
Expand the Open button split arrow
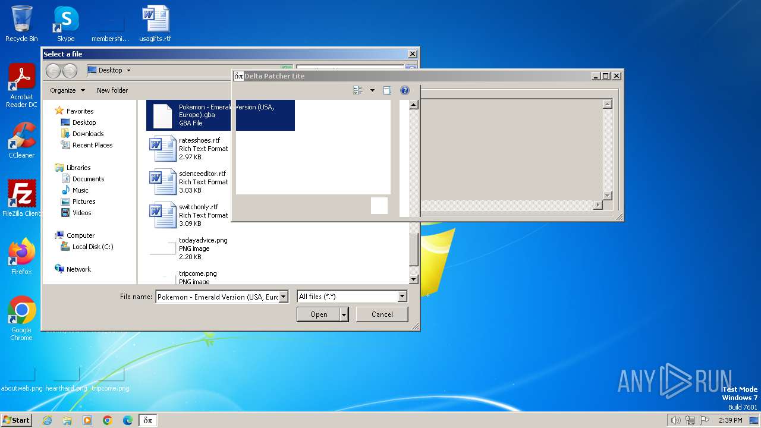(344, 314)
